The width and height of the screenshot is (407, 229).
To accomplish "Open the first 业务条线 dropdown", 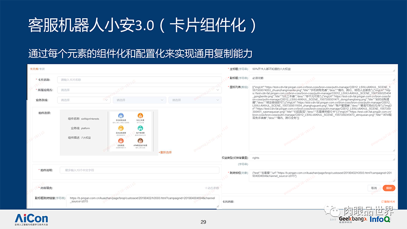I will 84,100.
